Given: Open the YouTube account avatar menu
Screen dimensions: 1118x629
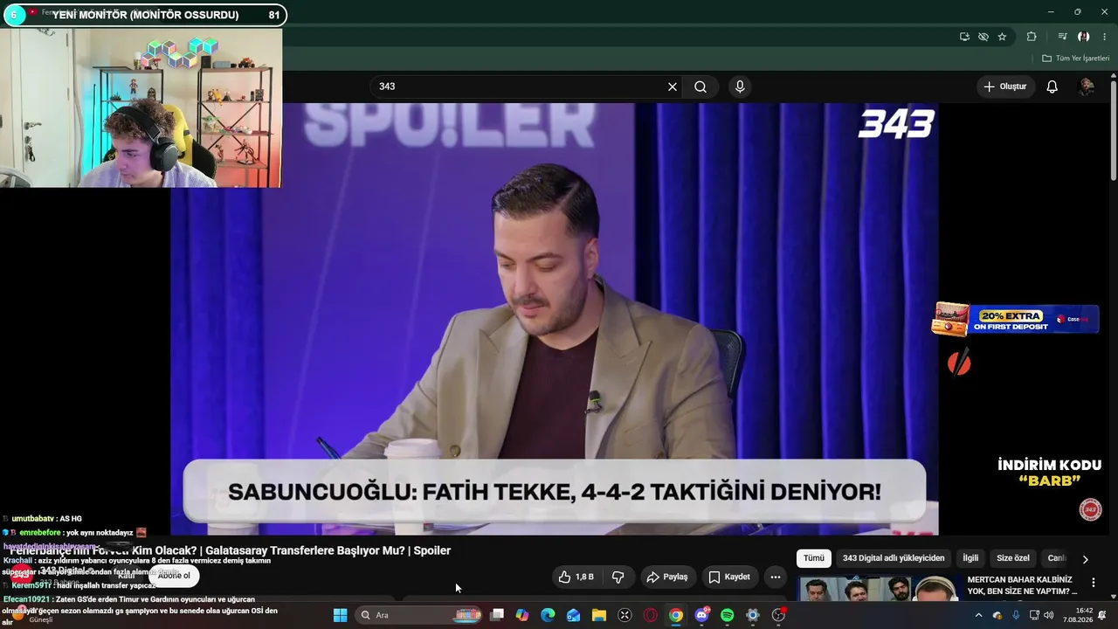Looking at the screenshot, I should pyautogui.click(x=1087, y=86).
